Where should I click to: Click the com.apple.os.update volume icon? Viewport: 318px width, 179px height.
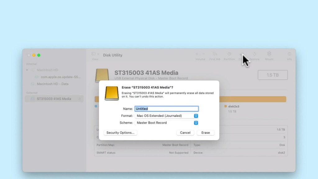[37, 77]
